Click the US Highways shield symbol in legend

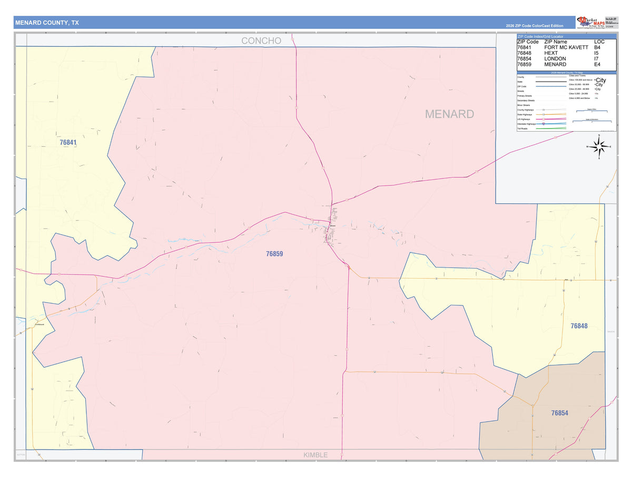[x=544, y=119]
